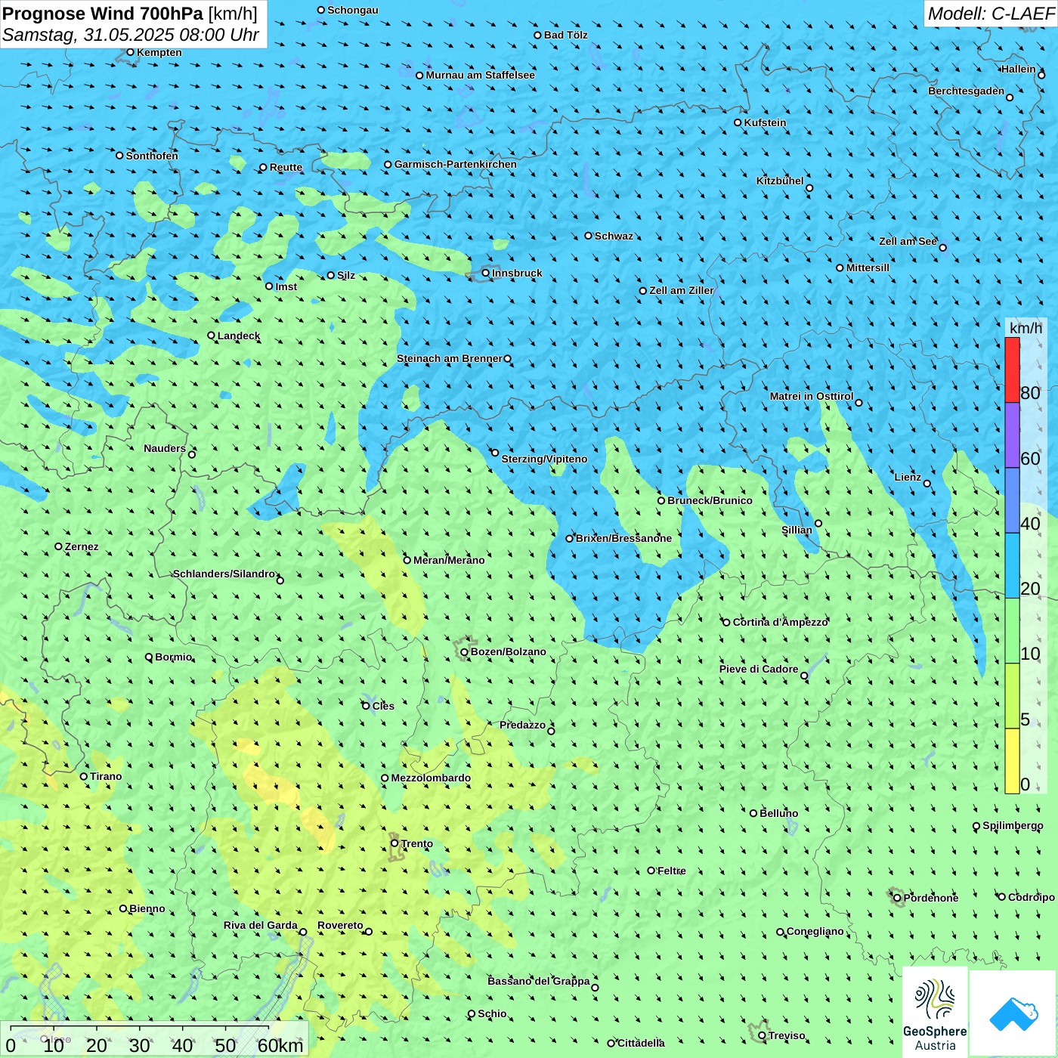Click the Bozen/Bolzano city marker
Image resolution: width=1058 pixels, height=1058 pixels.
pyautogui.click(x=464, y=651)
